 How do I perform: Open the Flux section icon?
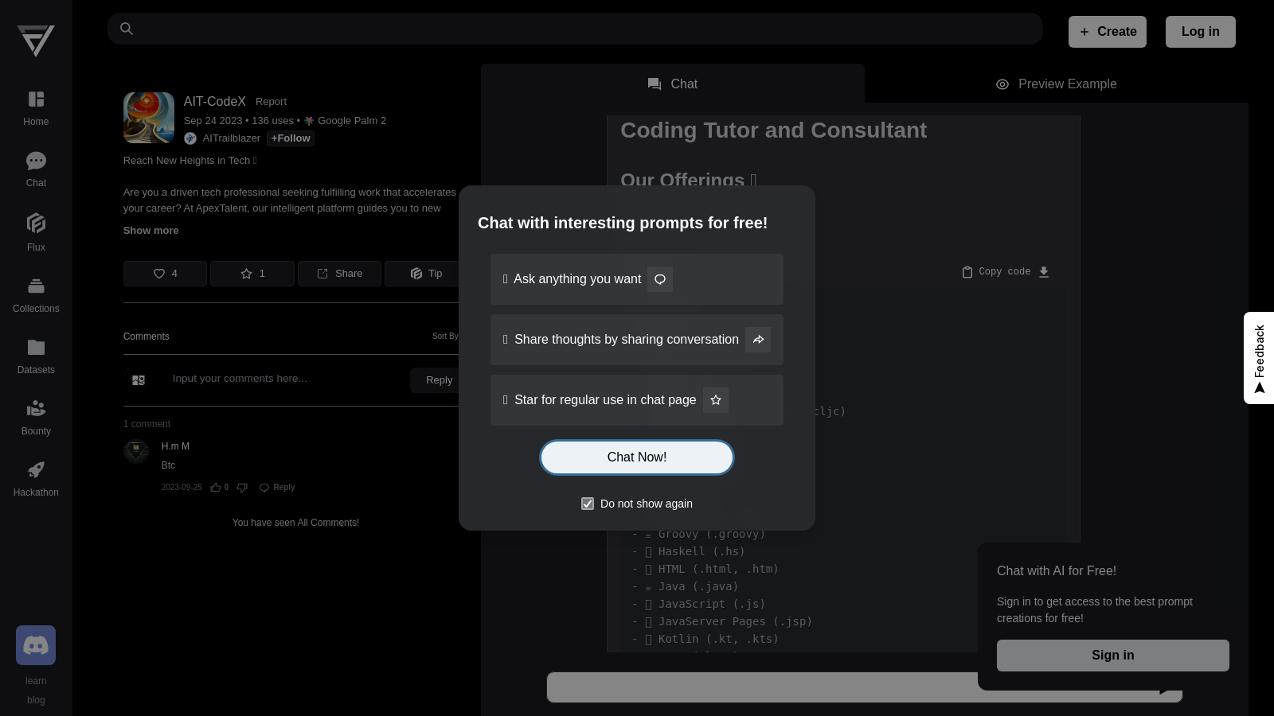(x=36, y=224)
